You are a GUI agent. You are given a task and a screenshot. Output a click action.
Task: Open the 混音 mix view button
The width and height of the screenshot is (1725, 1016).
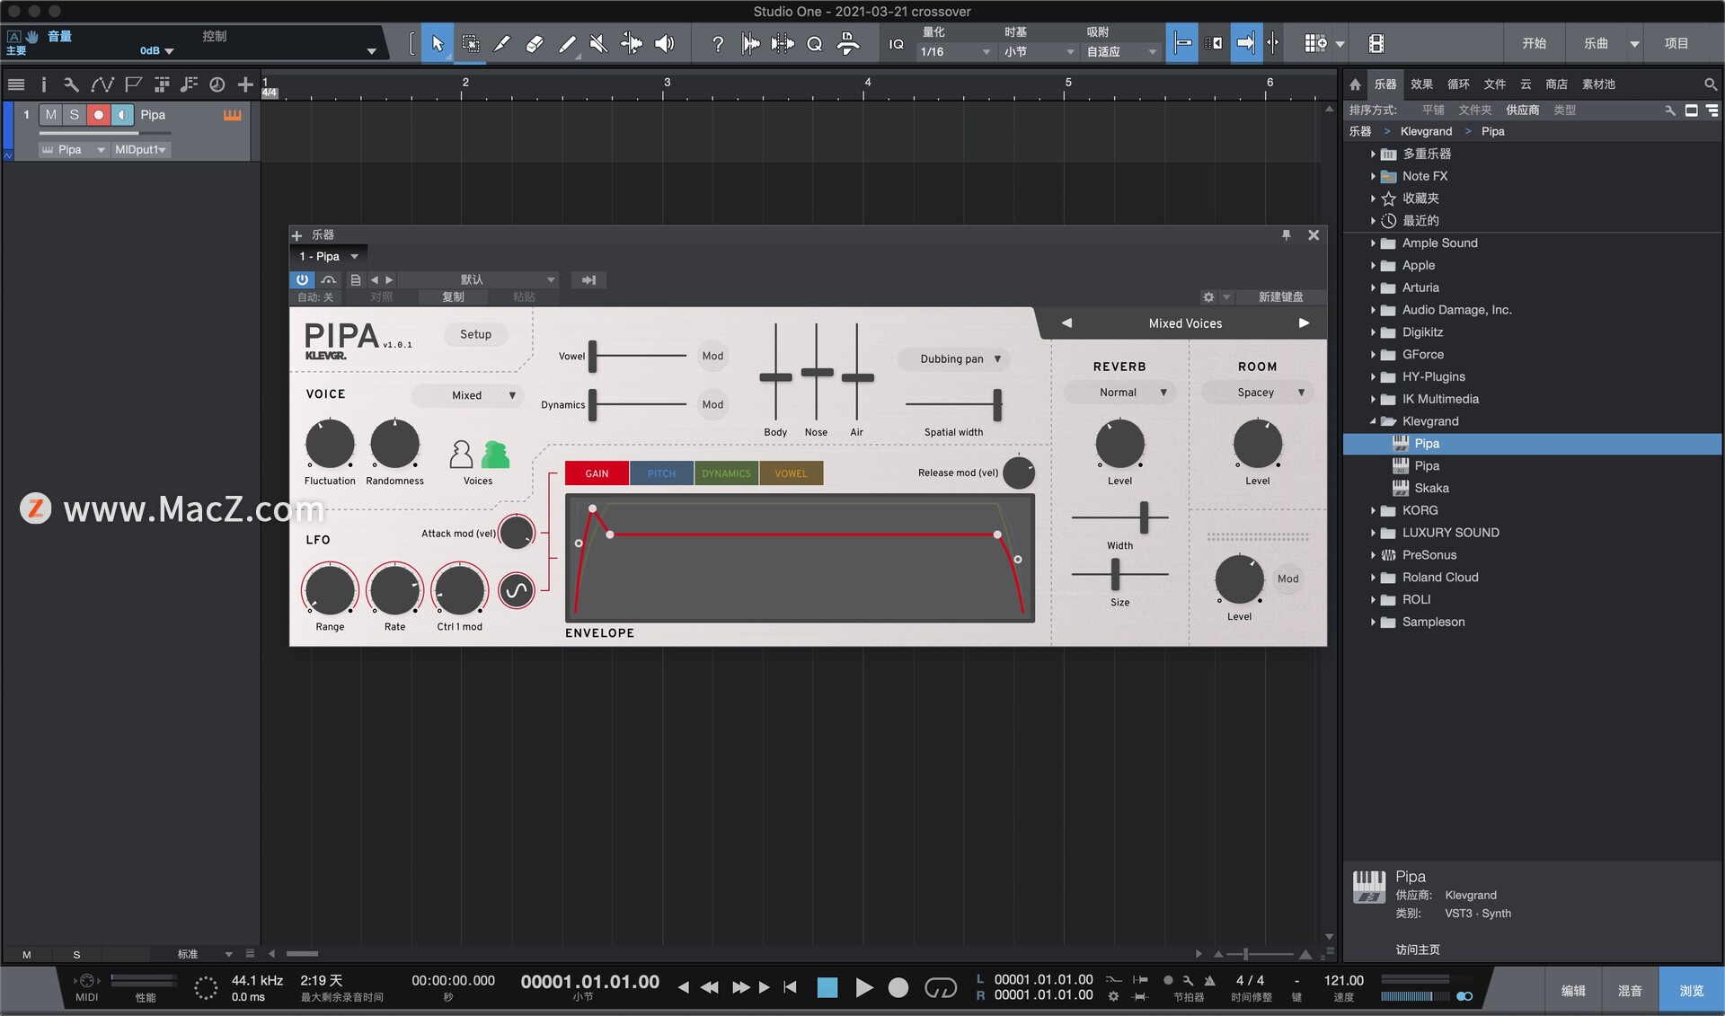coord(1630,991)
